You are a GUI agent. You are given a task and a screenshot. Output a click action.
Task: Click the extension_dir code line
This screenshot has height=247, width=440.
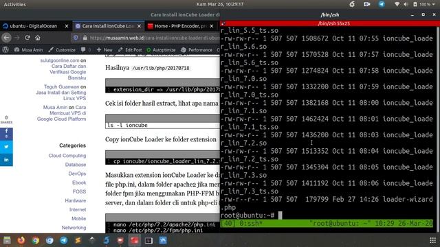tap(163, 89)
